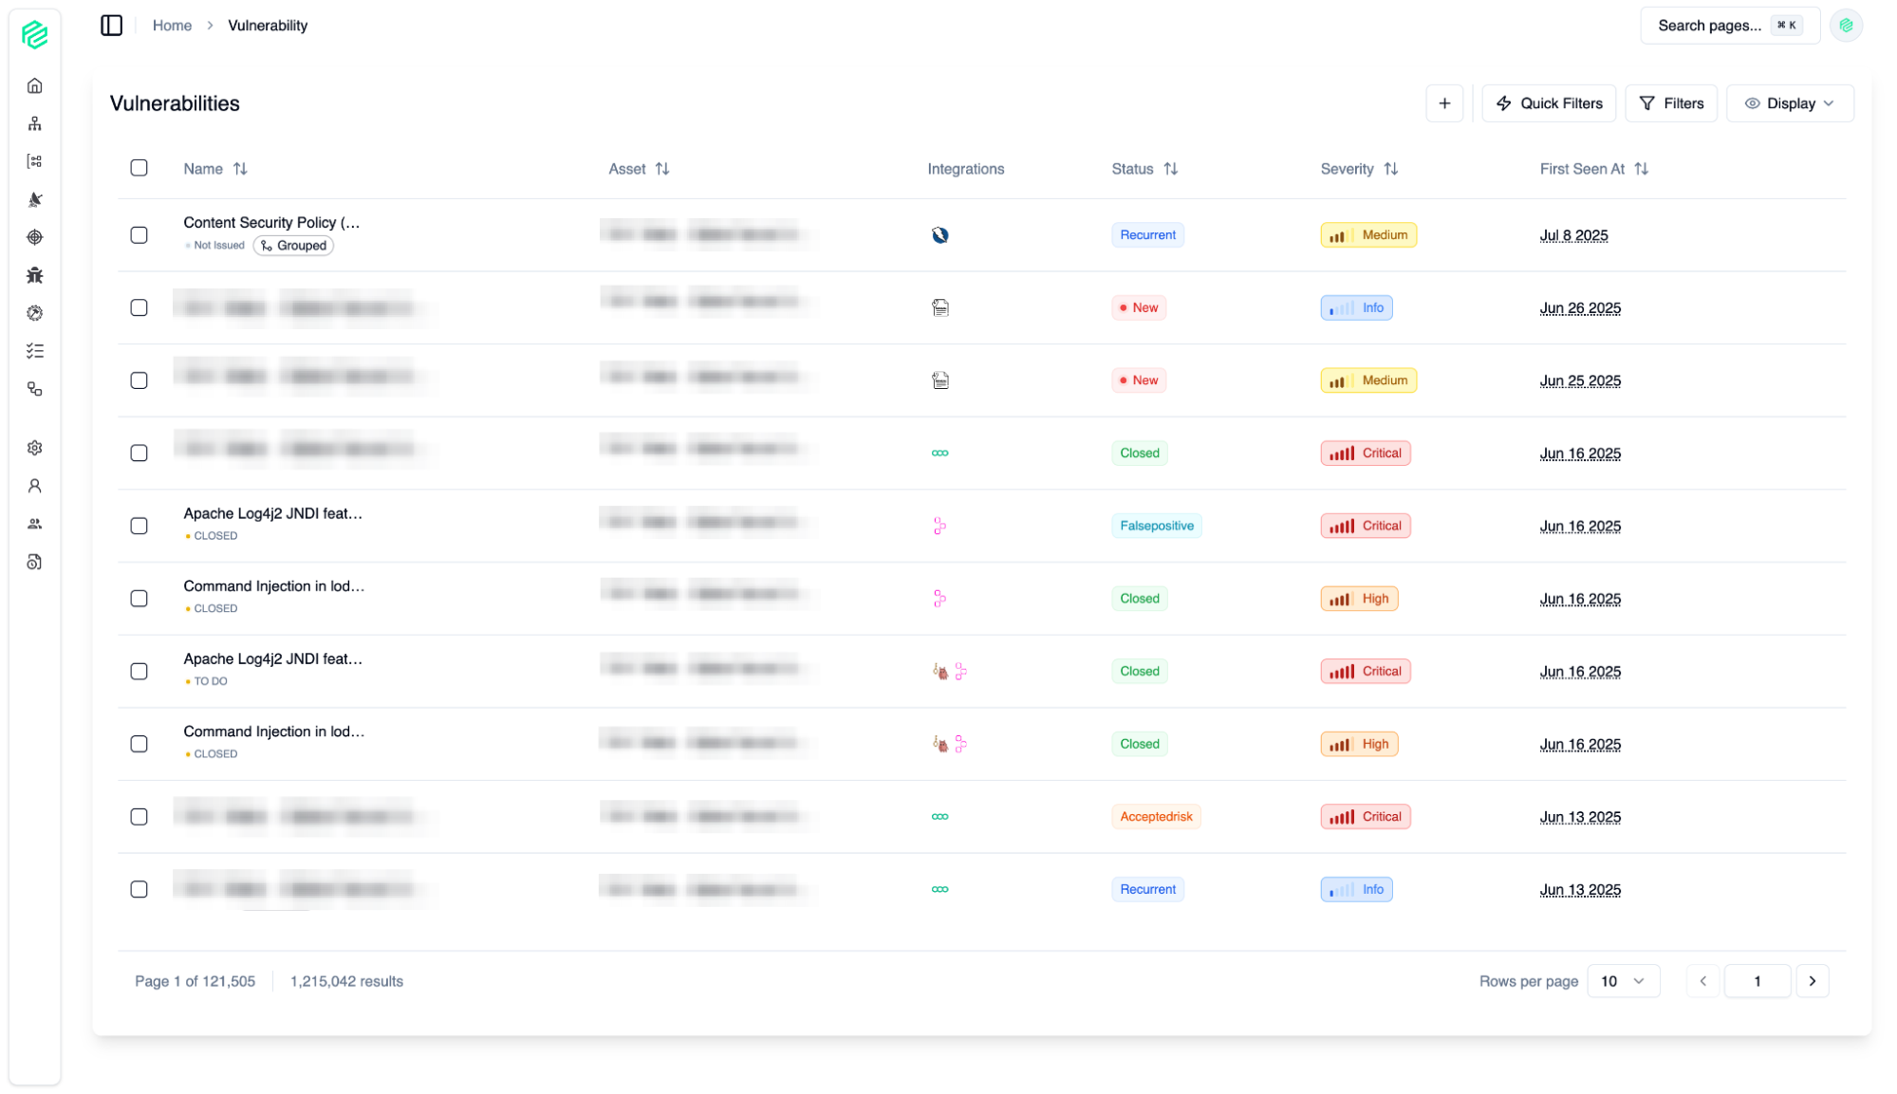1897x1094 pixels.
Task: Open the satellite dish scanner icon
Action: pyautogui.click(x=35, y=199)
